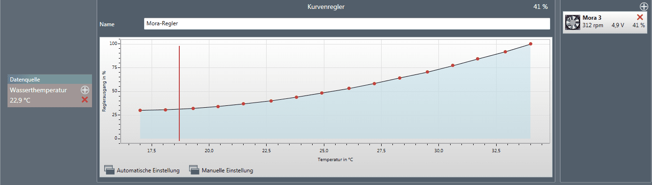Click the 4,9 V voltage reading
Screen dimensions: 652x185
[x=617, y=25]
